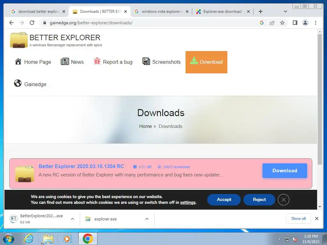Close the 'download better explorer' tab

click(x=64, y=12)
